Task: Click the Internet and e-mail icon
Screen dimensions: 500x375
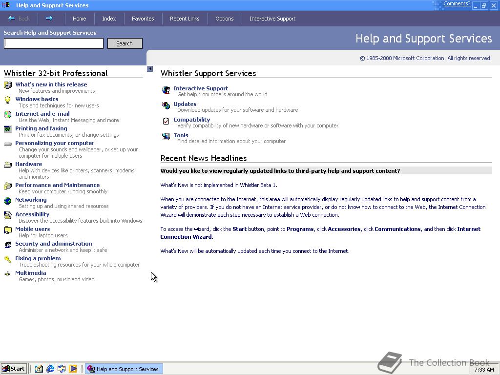Action: click(x=8, y=114)
